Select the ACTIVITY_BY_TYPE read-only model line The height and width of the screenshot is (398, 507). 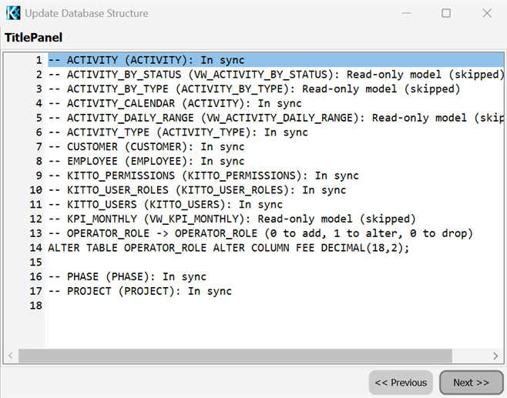(254, 89)
